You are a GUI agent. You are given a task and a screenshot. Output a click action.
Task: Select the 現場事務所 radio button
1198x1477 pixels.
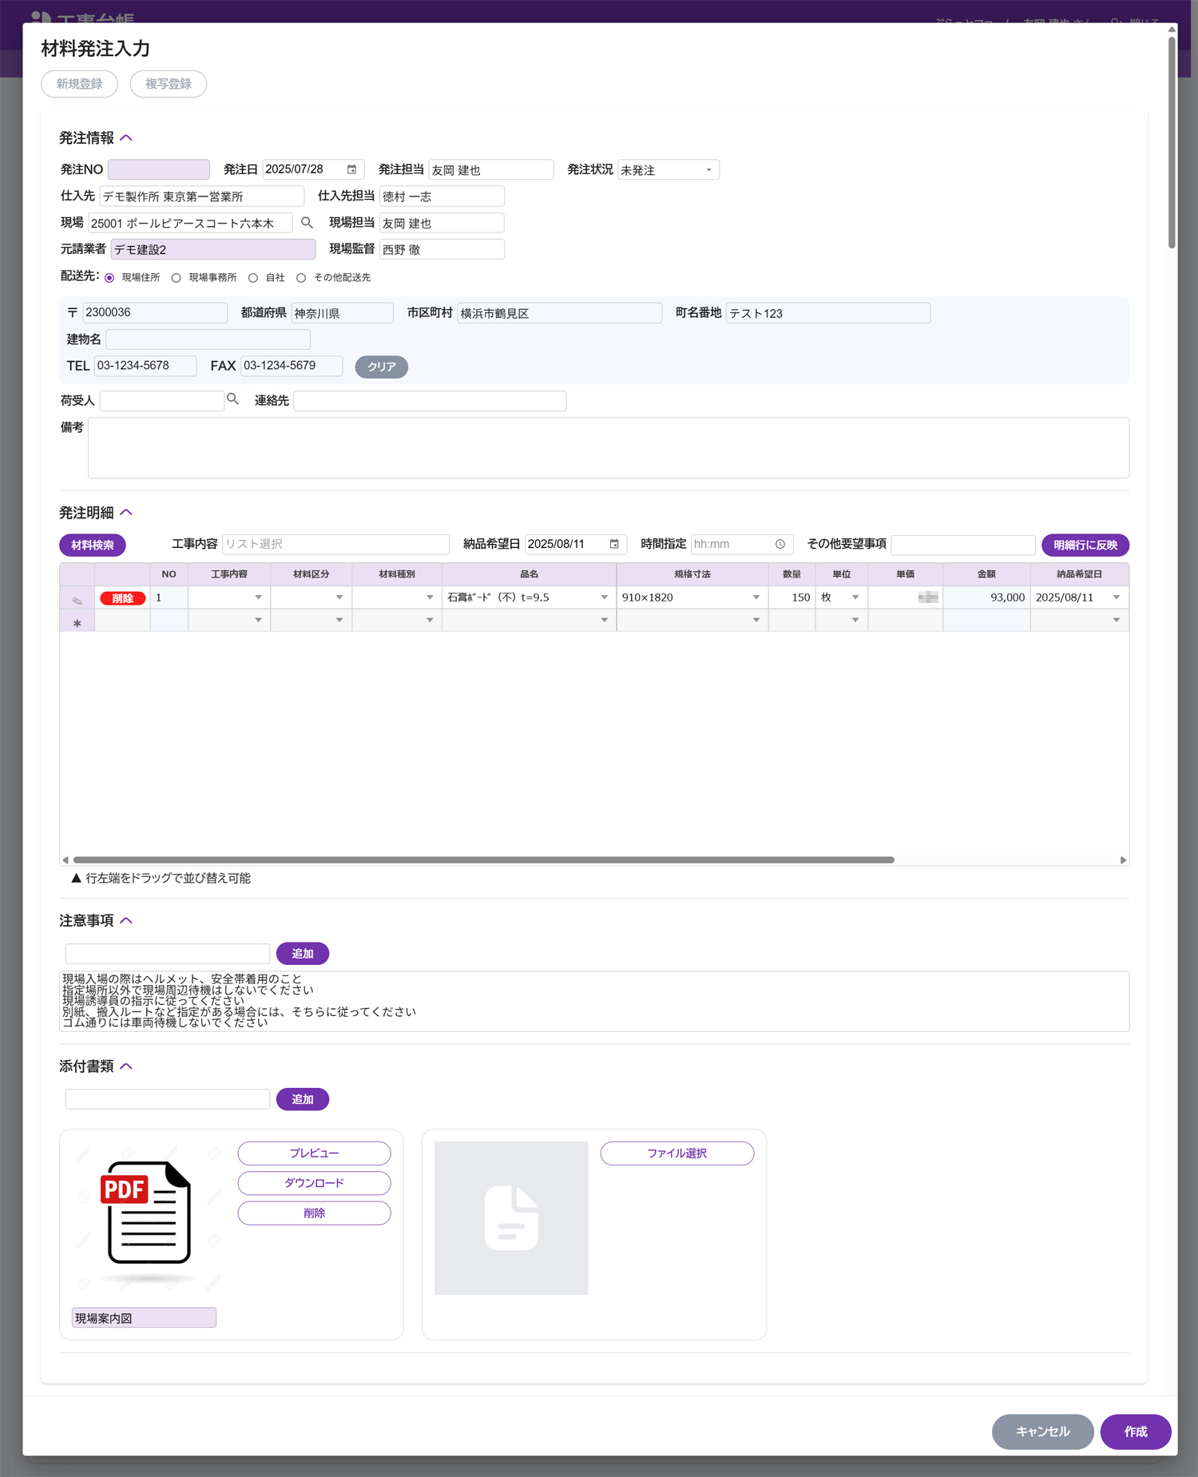[x=177, y=278]
